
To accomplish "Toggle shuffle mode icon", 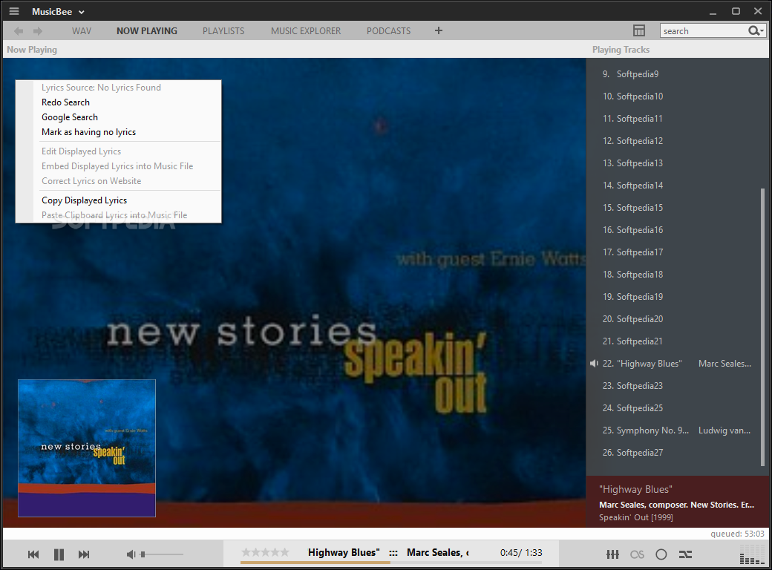I will click(685, 554).
